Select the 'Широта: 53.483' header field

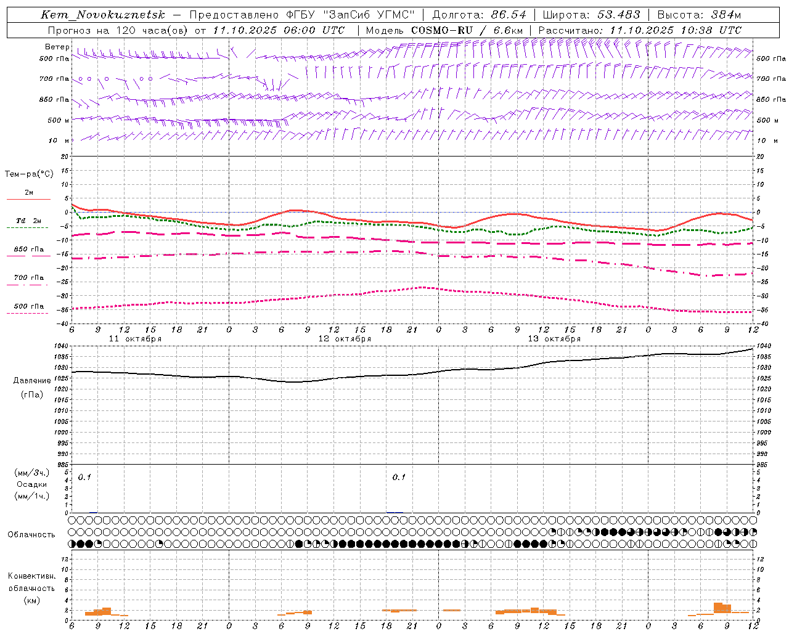(x=592, y=15)
